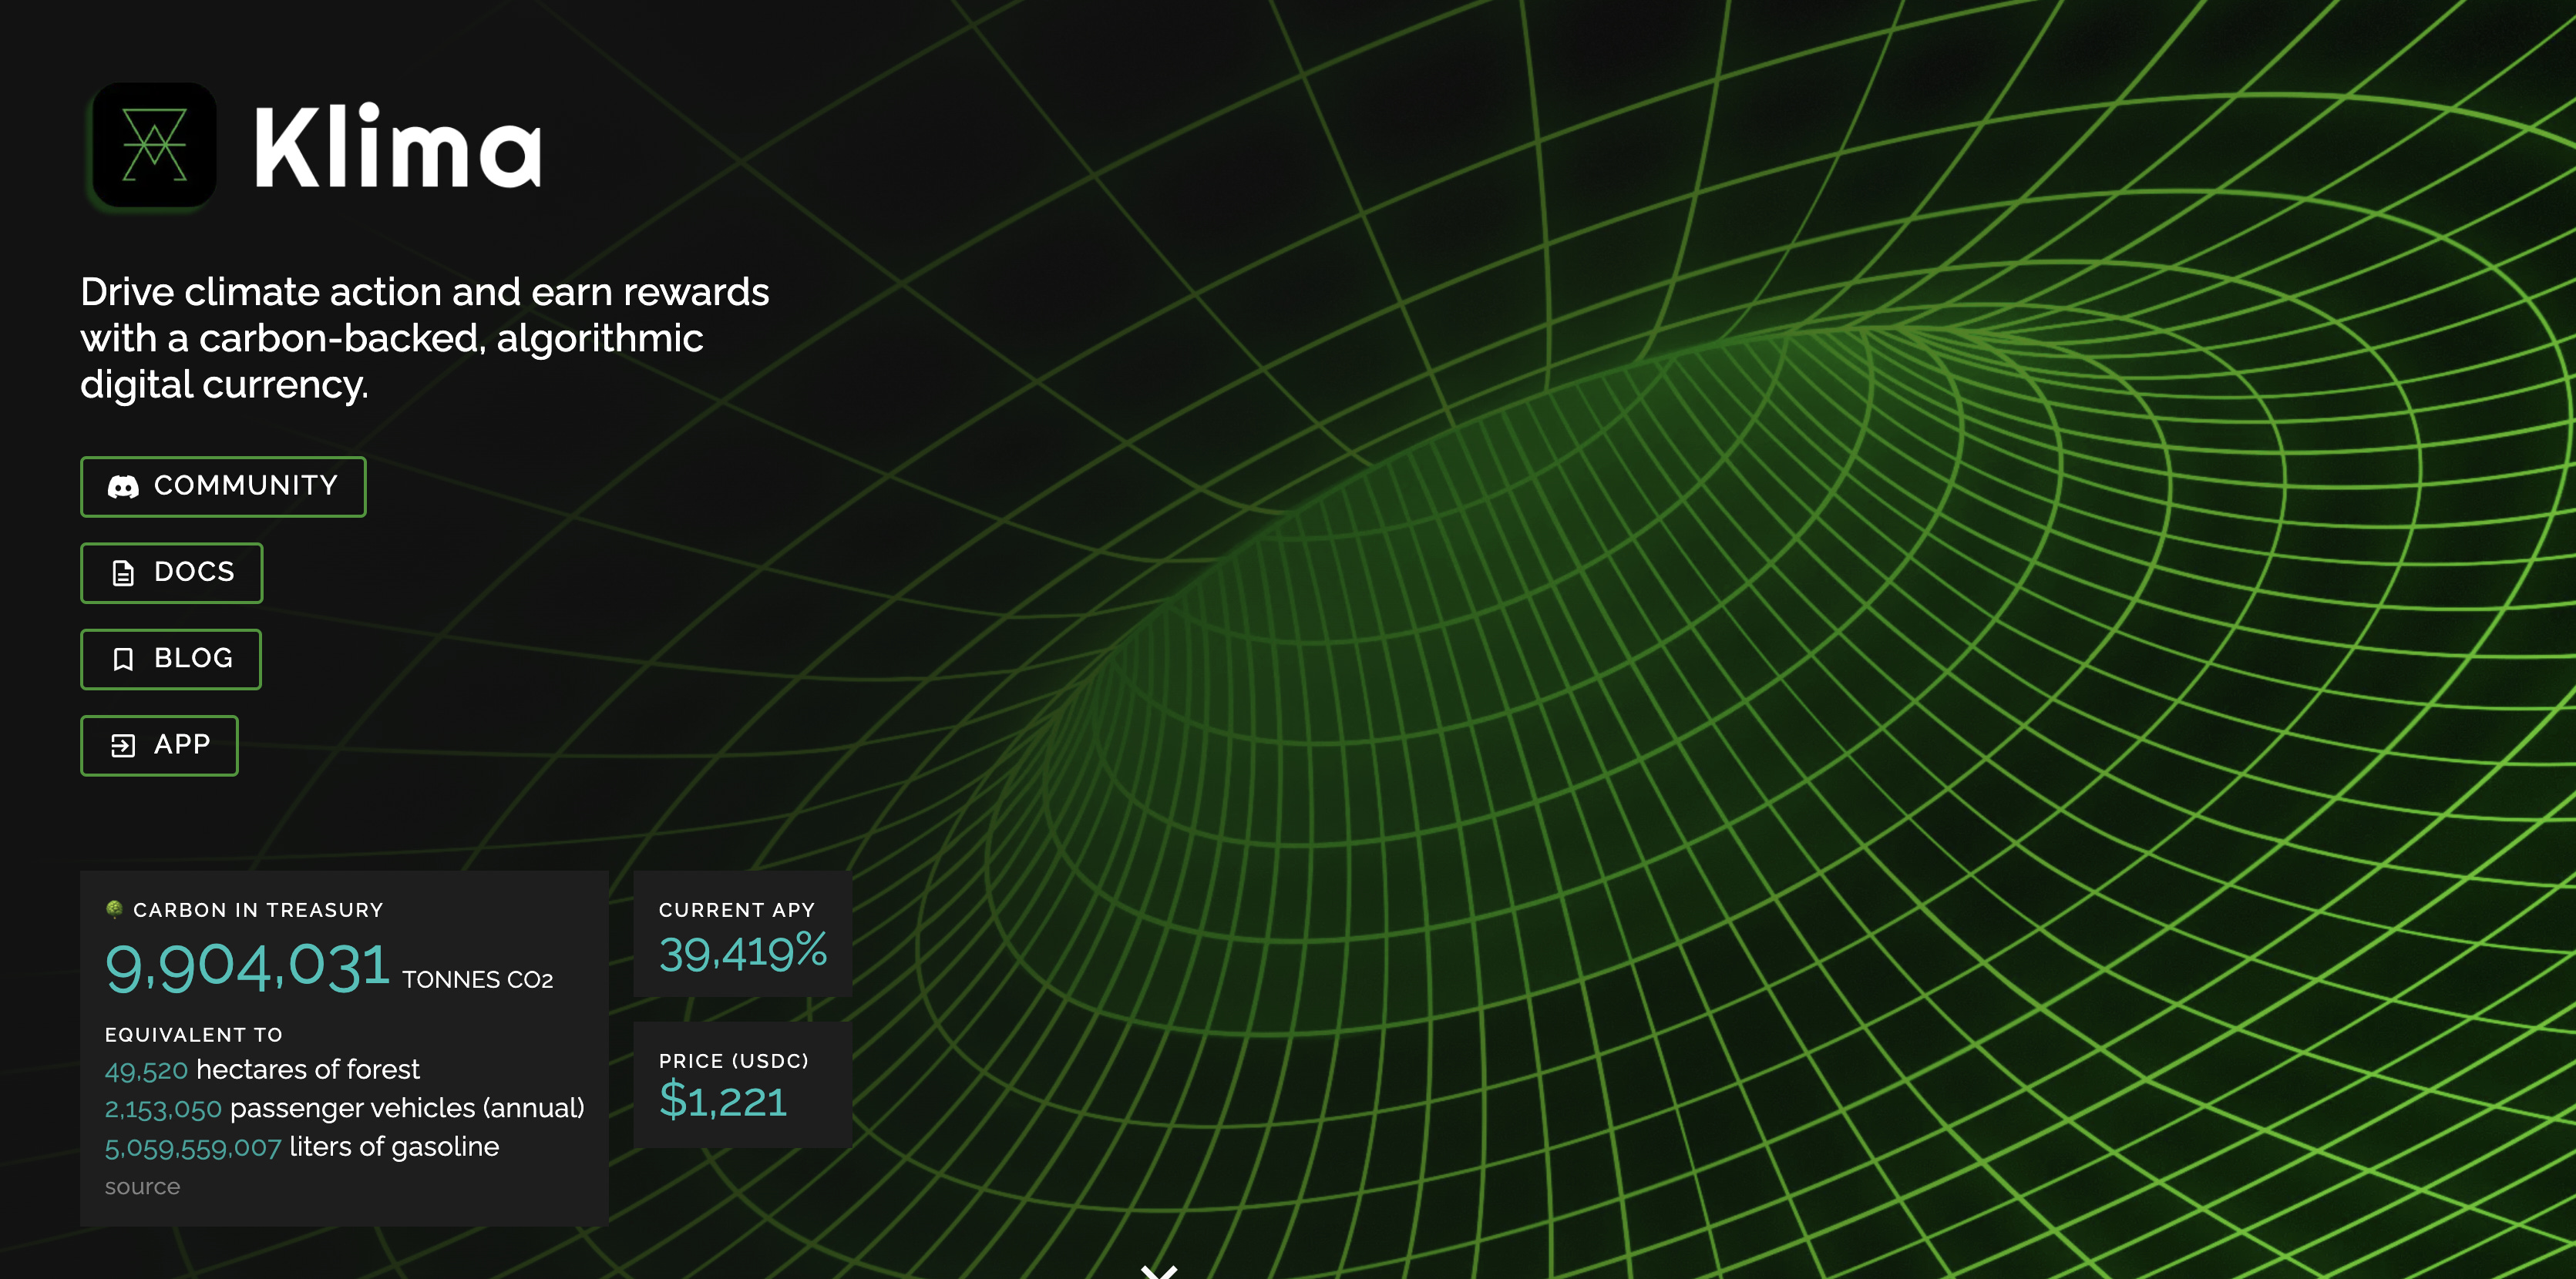Click the document icon in Docs button
2576x1279 pixels.
123,572
